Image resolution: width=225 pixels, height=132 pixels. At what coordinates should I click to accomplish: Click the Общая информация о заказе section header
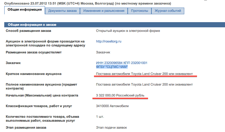tap(32, 25)
